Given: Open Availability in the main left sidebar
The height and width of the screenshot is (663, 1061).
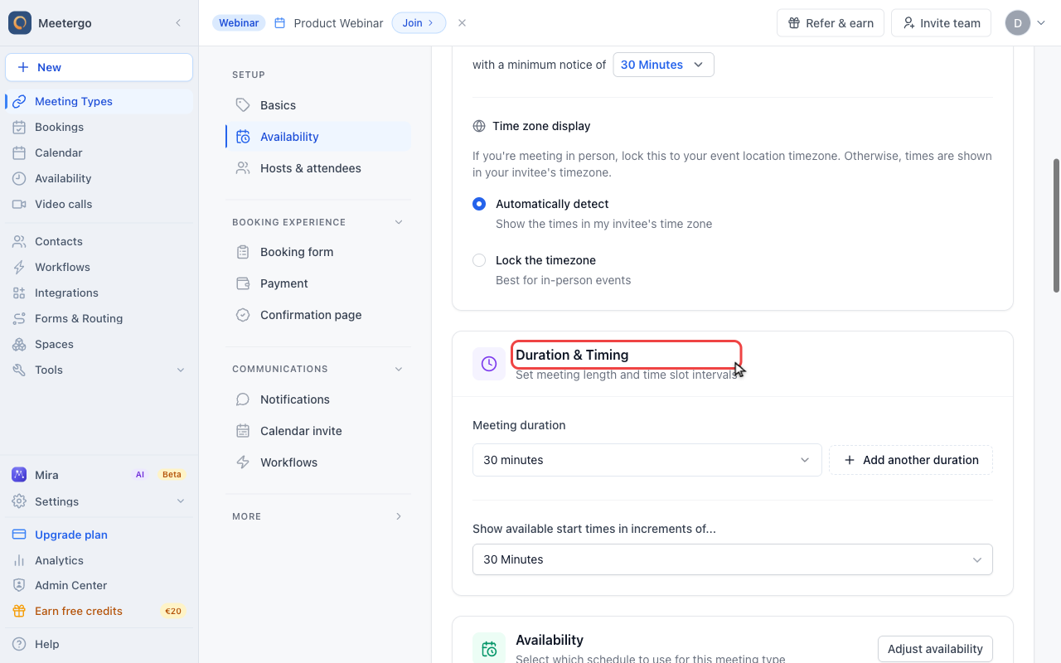Looking at the screenshot, I should click(x=99, y=178).
